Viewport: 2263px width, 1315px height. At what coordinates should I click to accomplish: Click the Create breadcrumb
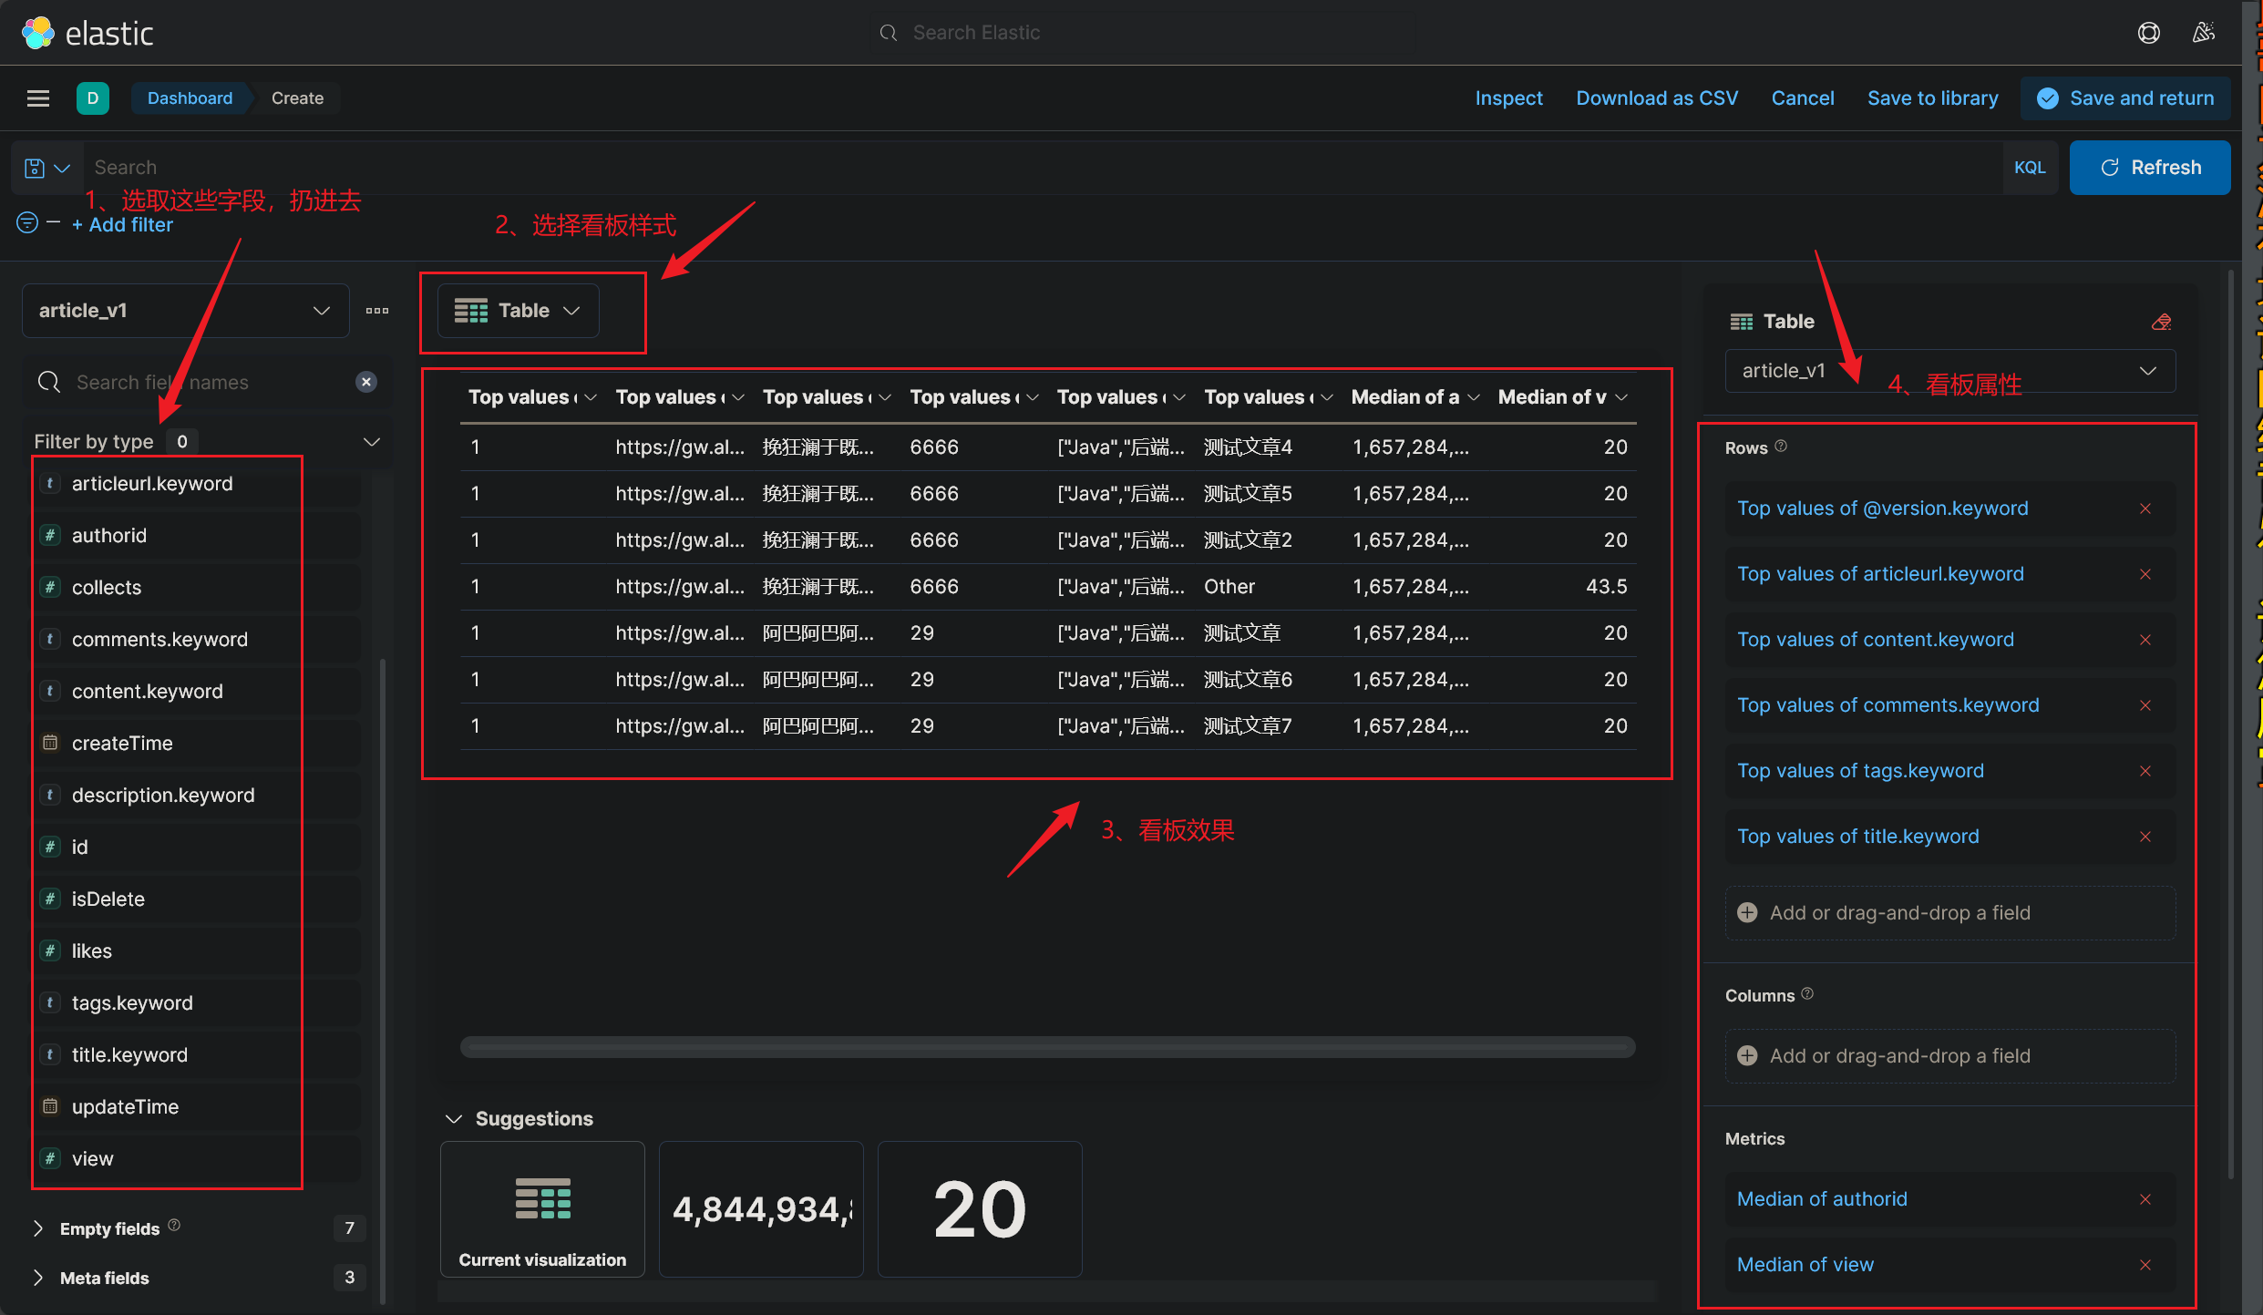coord(297,98)
